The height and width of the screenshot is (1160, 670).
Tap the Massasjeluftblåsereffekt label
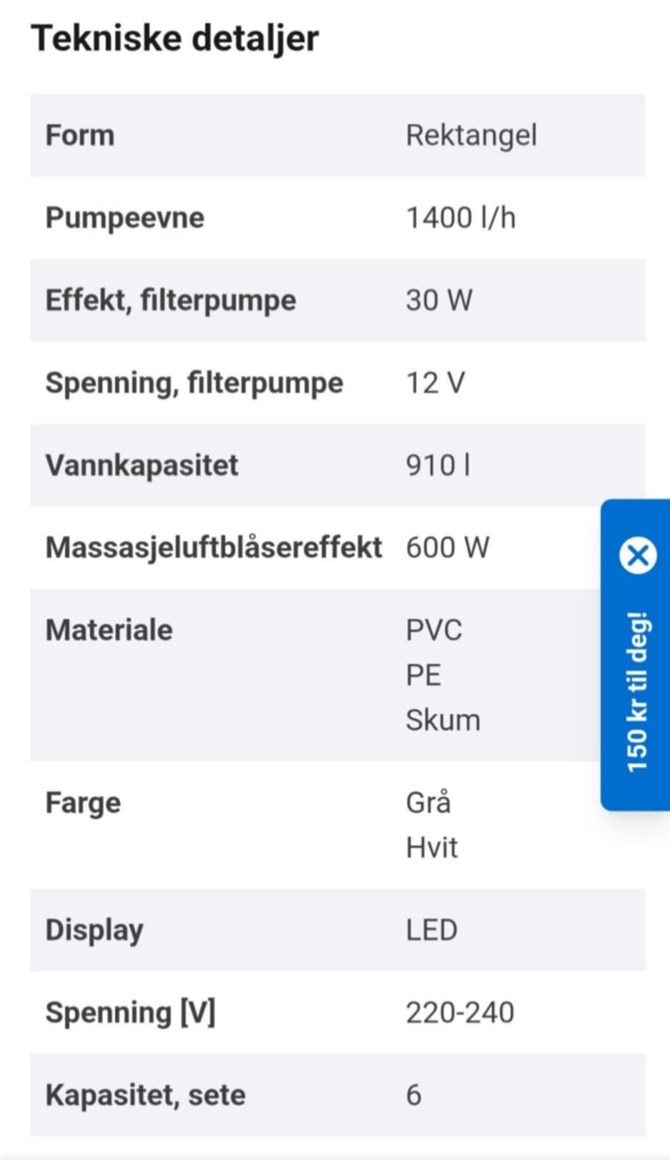[x=215, y=547]
